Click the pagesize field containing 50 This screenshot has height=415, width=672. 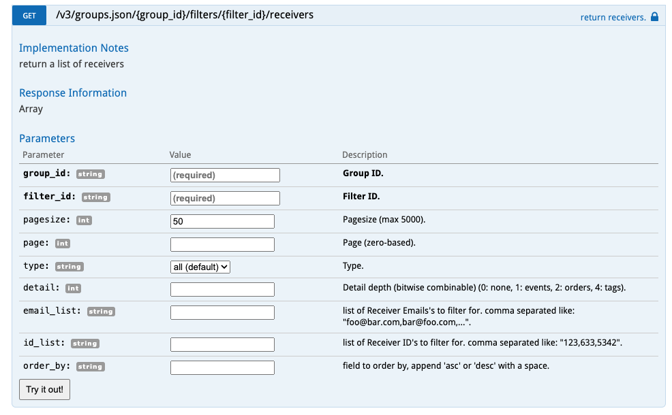pyautogui.click(x=222, y=221)
